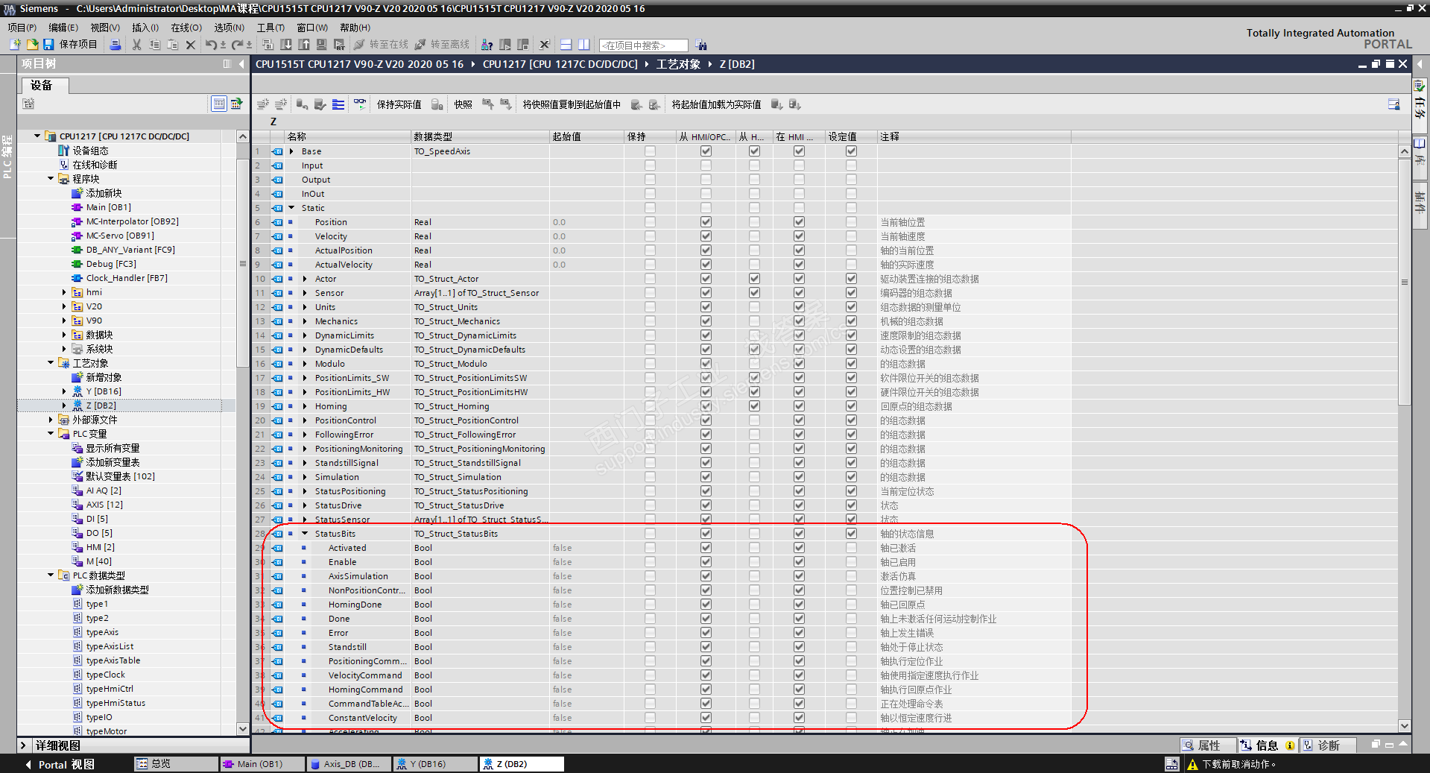Open the 诊断 diagnostics inspector tab
Screen dimensions: 1430x773
(x=1329, y=745)
